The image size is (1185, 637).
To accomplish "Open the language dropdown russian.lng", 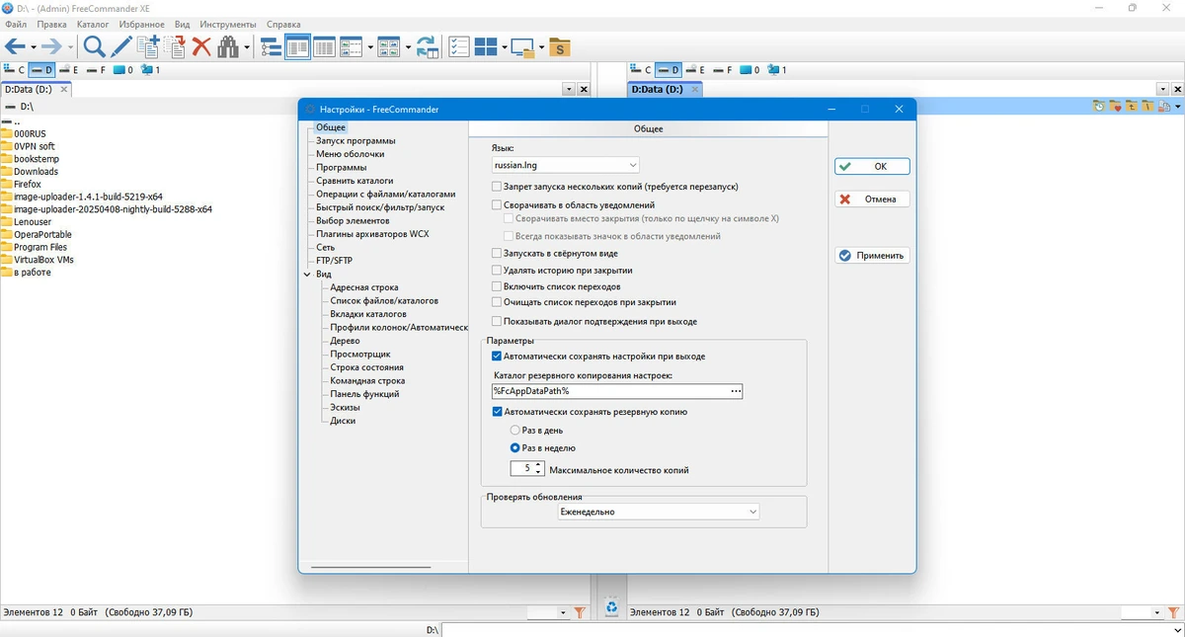I will click(x=566, y=165).
